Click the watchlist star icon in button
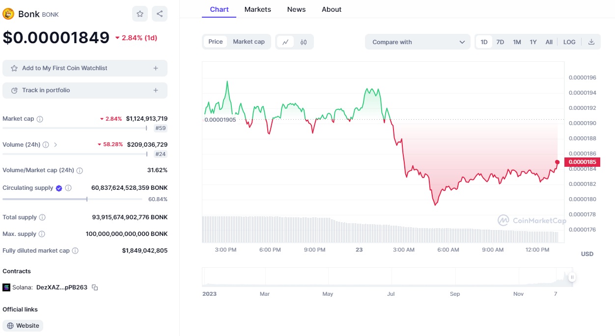The image size is (615, 336). click(x=14, y=68)
